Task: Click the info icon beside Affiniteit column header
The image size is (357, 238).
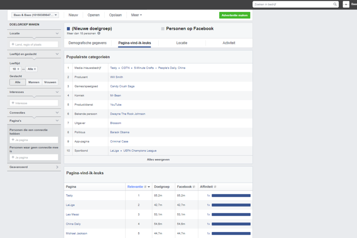Action: 215,186
